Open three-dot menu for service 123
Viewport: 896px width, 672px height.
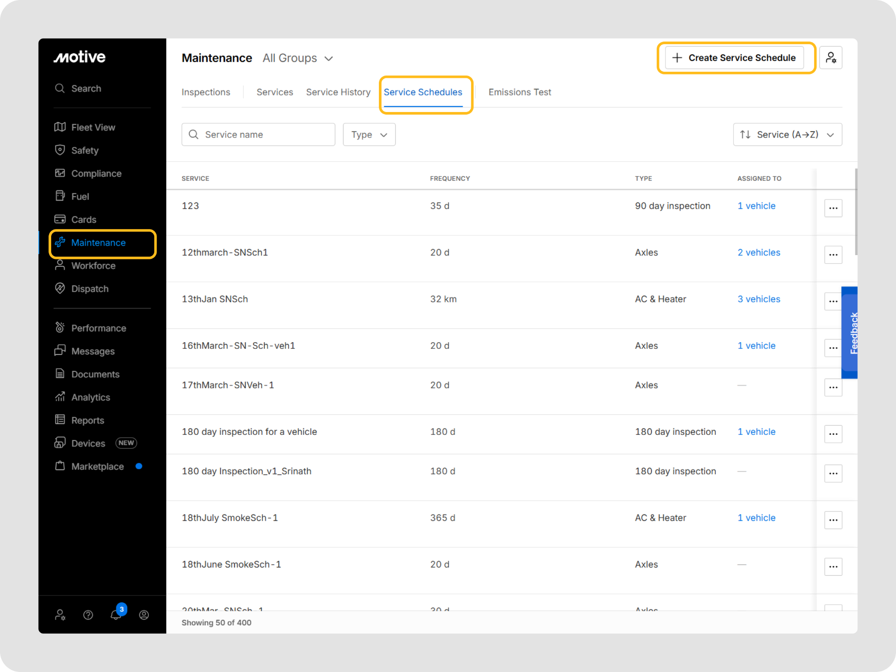[x=833, y=208]
